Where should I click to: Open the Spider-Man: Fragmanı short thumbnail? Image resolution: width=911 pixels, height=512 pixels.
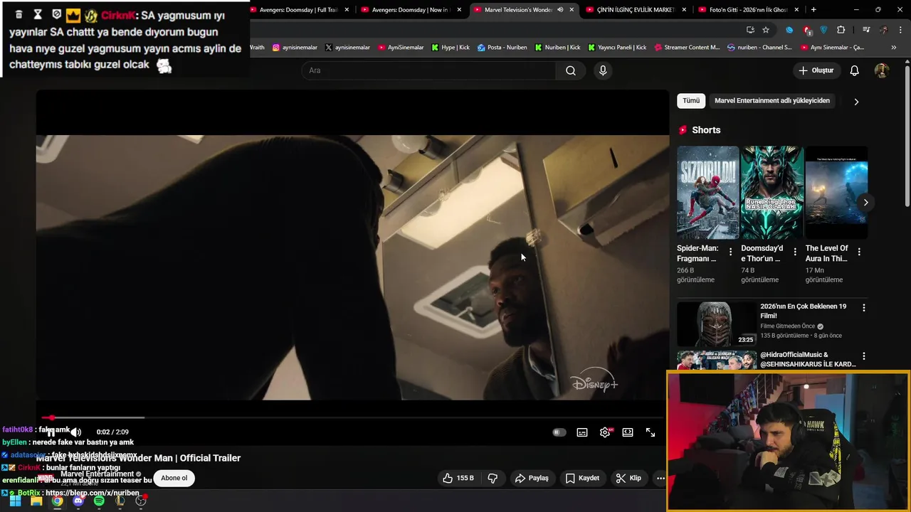[707, 193]
